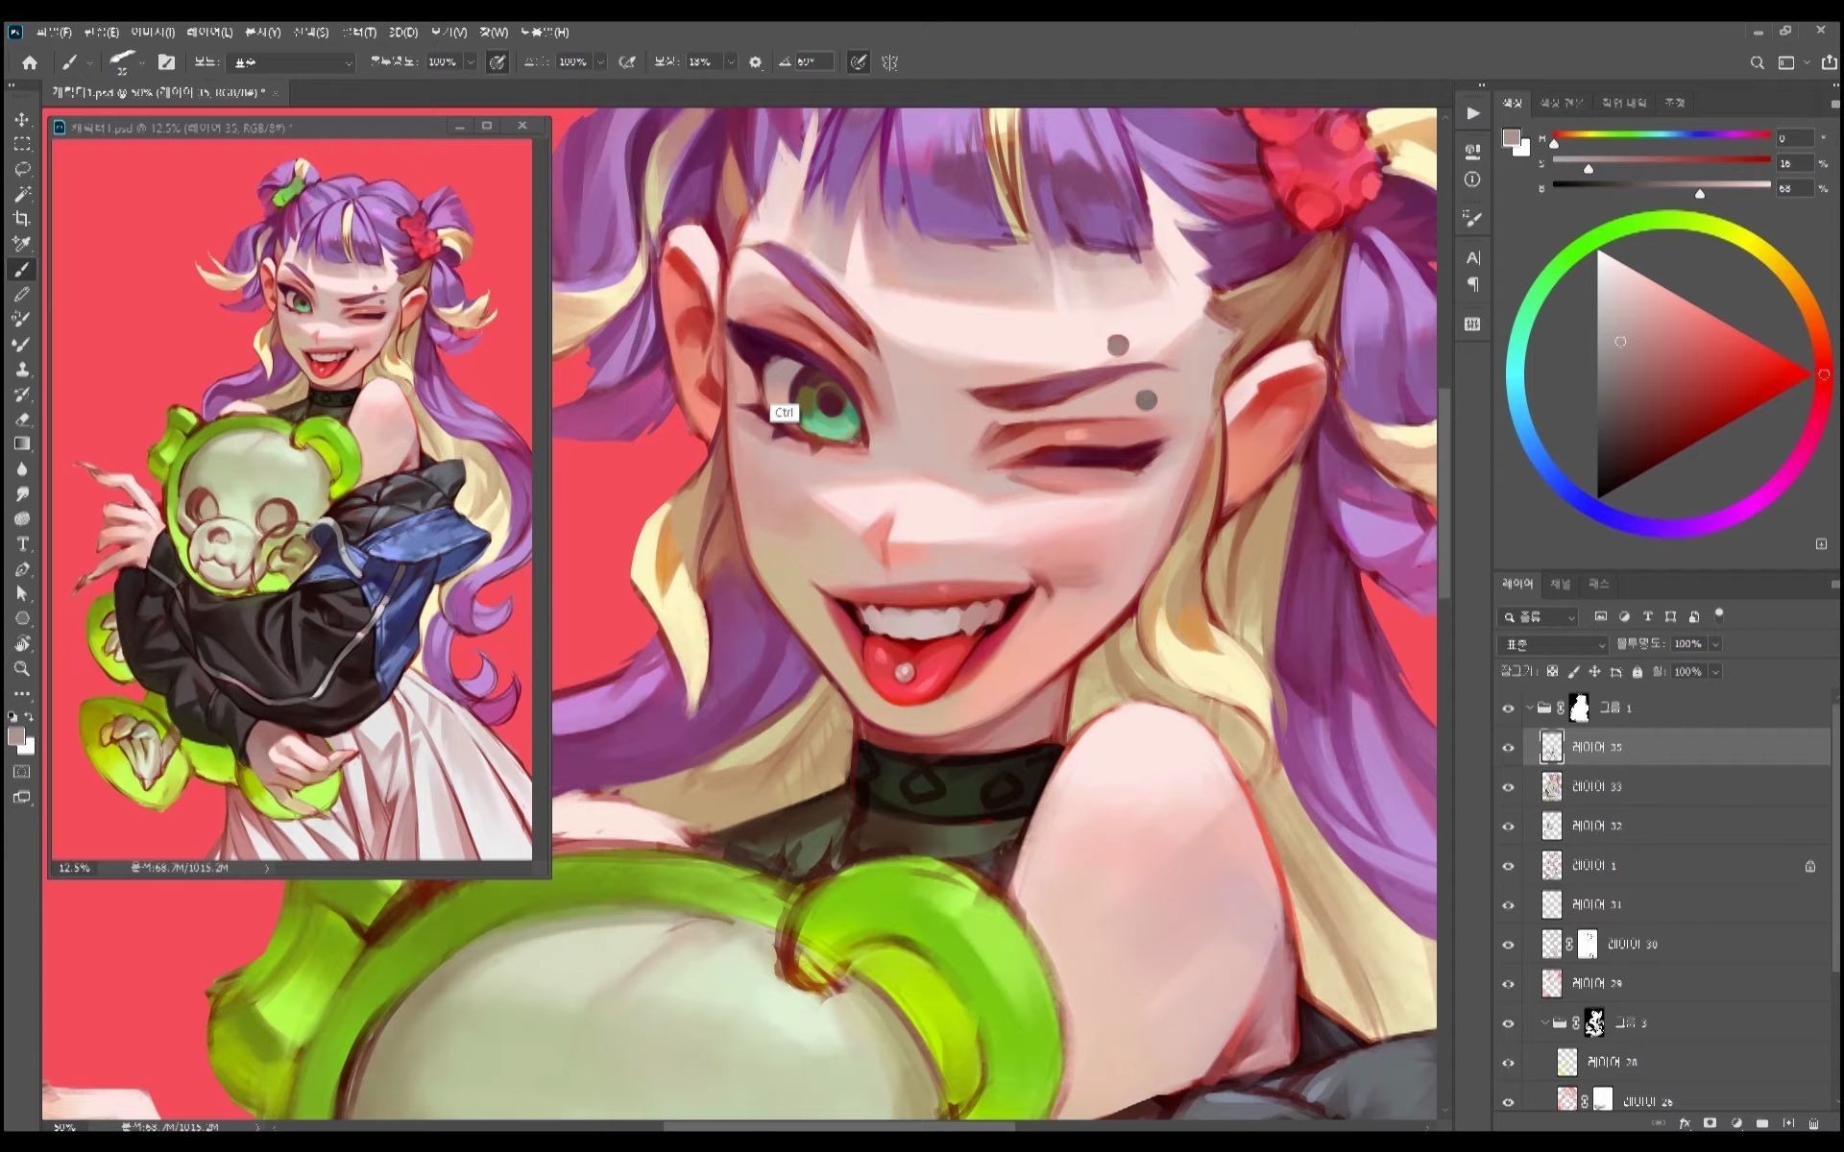Open the Character panel icon
Viewport: 1844px width, 1152px height.
pos(1472,257)
